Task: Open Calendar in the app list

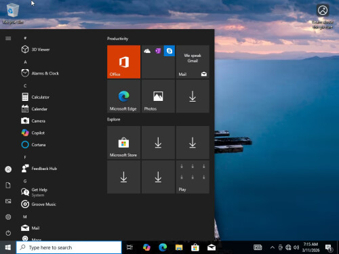Action: tap(58, 109)
